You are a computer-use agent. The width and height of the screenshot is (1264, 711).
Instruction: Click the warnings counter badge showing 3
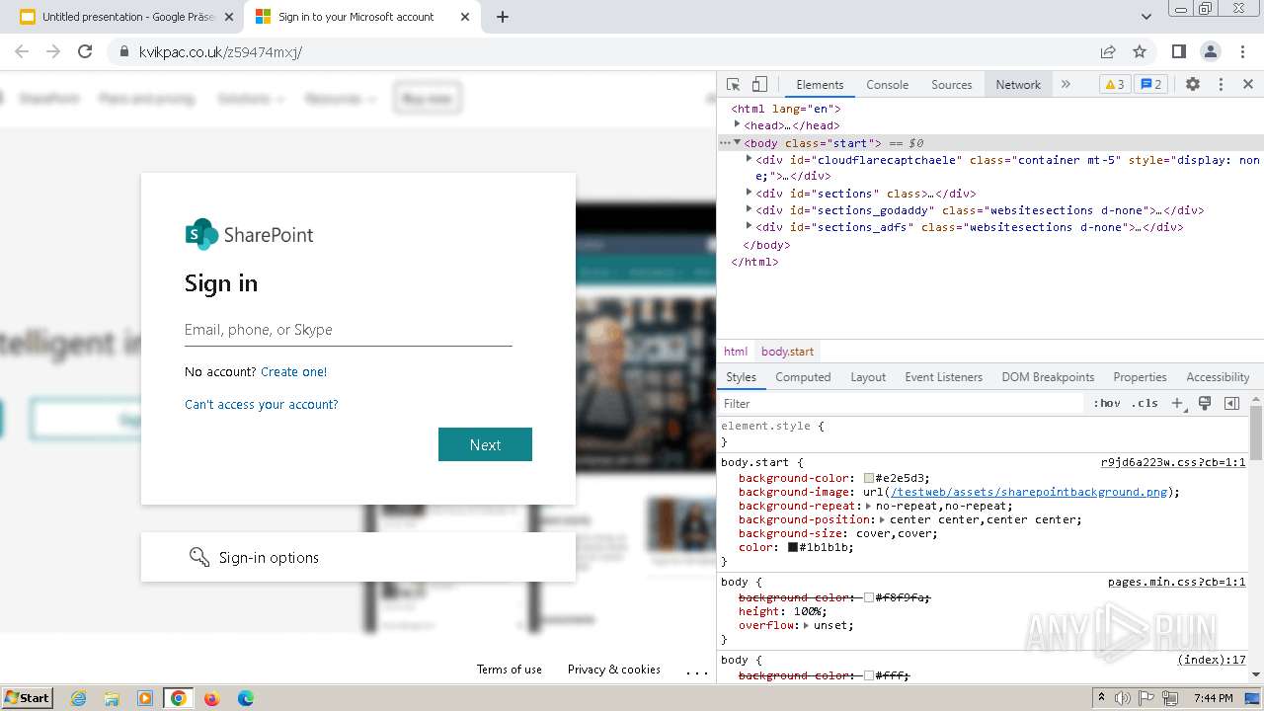1114,85
